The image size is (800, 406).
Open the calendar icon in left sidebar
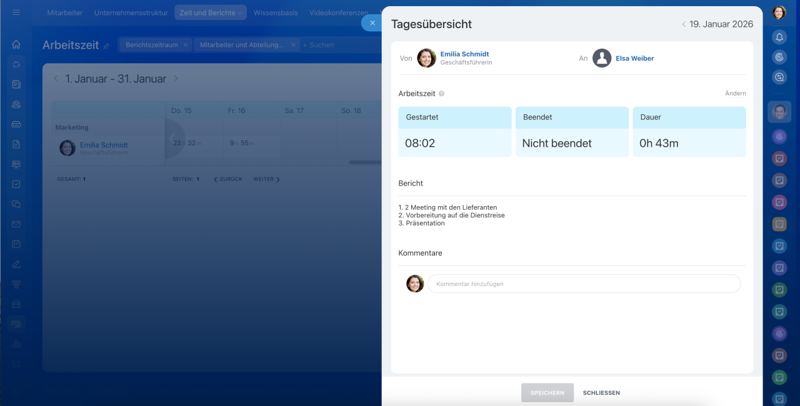(16, 244)
